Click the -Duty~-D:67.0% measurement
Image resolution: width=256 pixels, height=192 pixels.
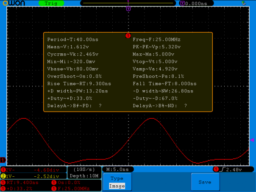155,98
